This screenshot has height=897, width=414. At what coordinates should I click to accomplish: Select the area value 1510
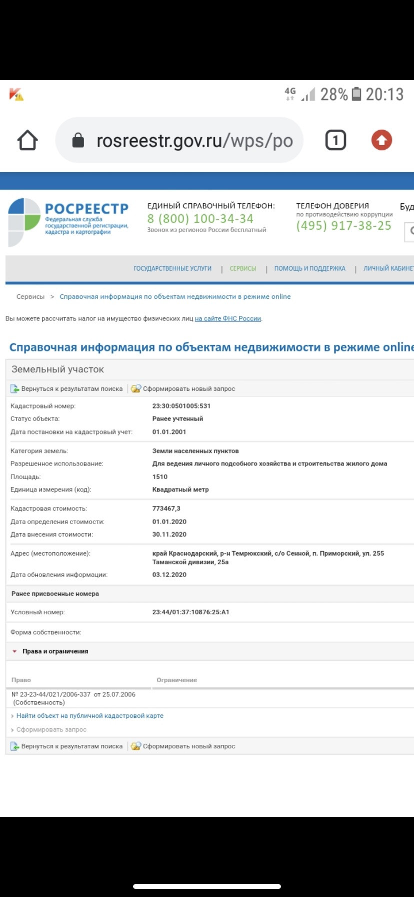[160, 477]
